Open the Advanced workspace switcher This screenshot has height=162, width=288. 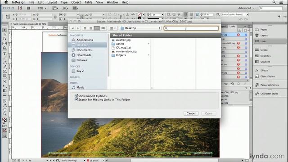(x=246, y=8)
